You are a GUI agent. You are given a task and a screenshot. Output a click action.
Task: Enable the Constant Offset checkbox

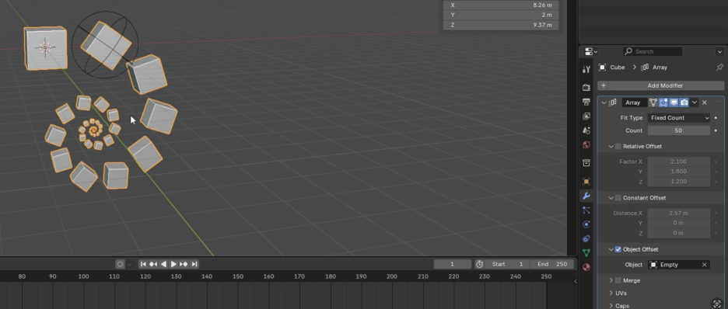click(x=618, y=198)
